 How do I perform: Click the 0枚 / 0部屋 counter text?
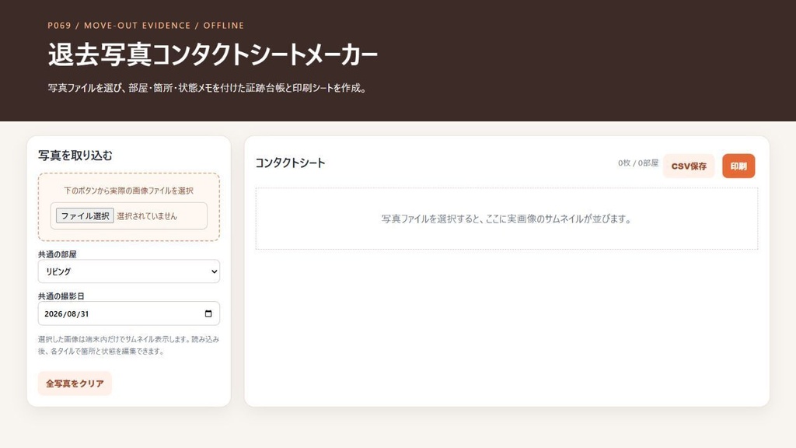coord(638,163)
